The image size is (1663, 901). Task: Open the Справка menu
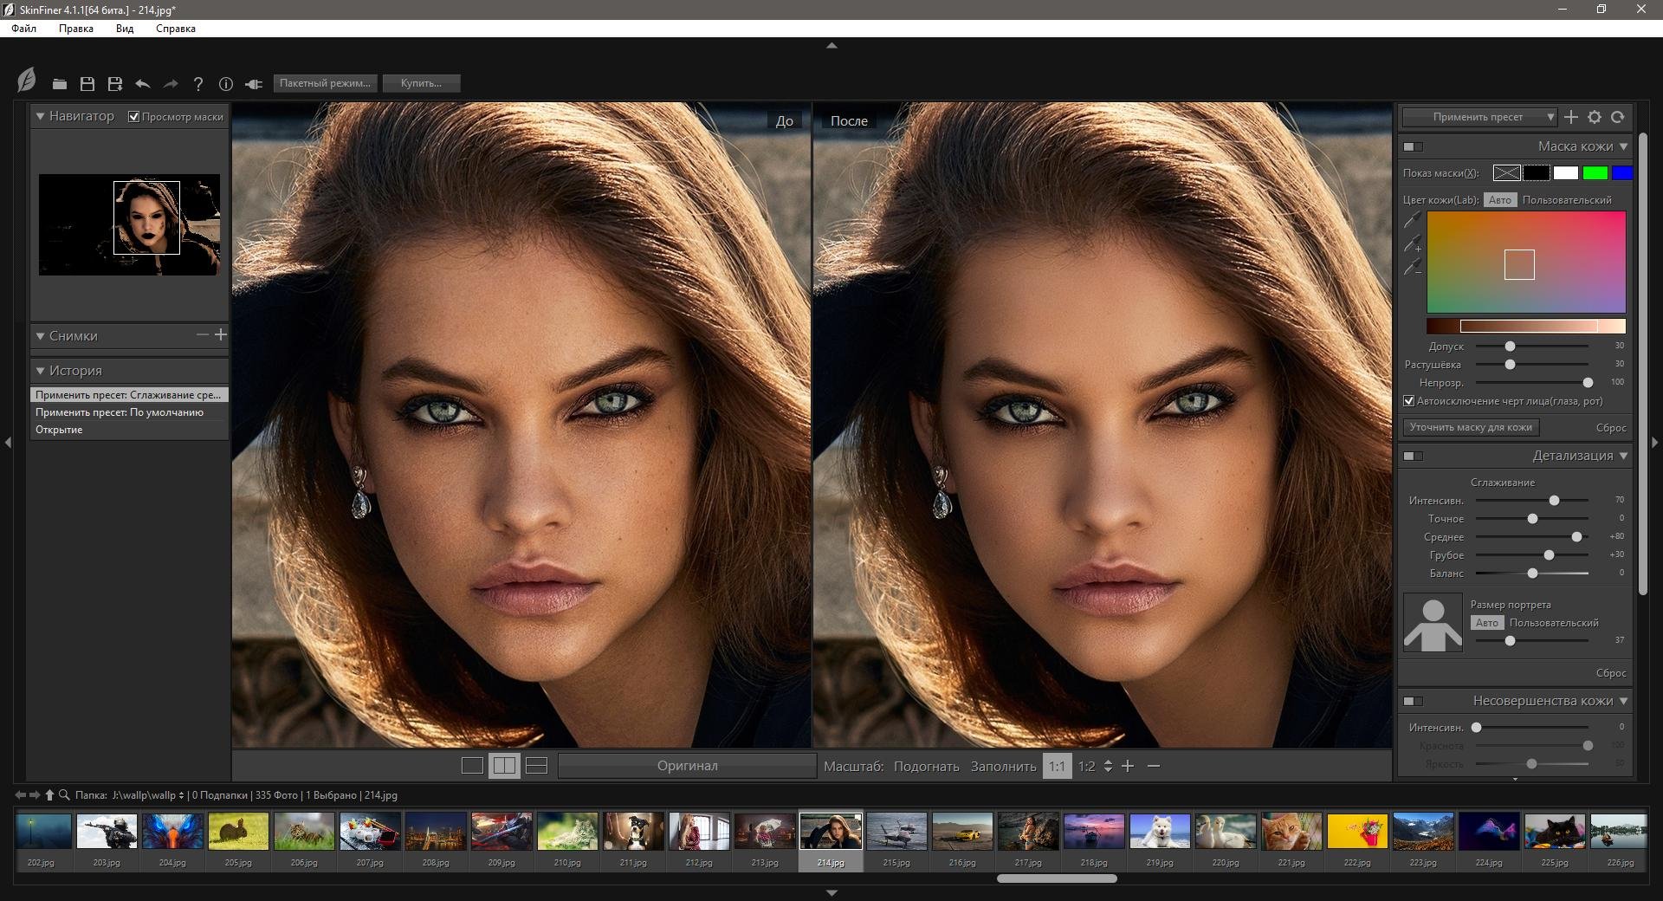pyautogui.click(x=176, y=29)
